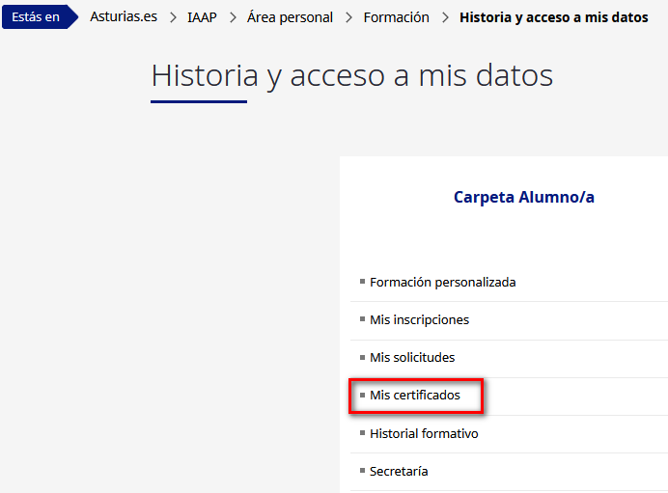The height and width of the screenshot is (493, 668).
Task: Click the Estás en breadcrumb label
Action: 36,17
